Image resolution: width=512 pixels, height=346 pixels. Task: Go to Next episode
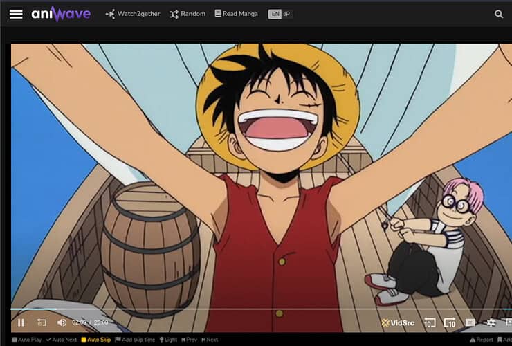point(210,340)
